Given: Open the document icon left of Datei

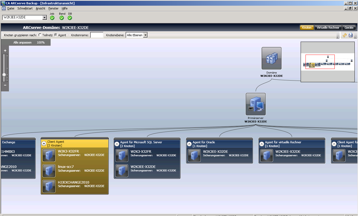Looking at the screenshot, I should [4, 8].
